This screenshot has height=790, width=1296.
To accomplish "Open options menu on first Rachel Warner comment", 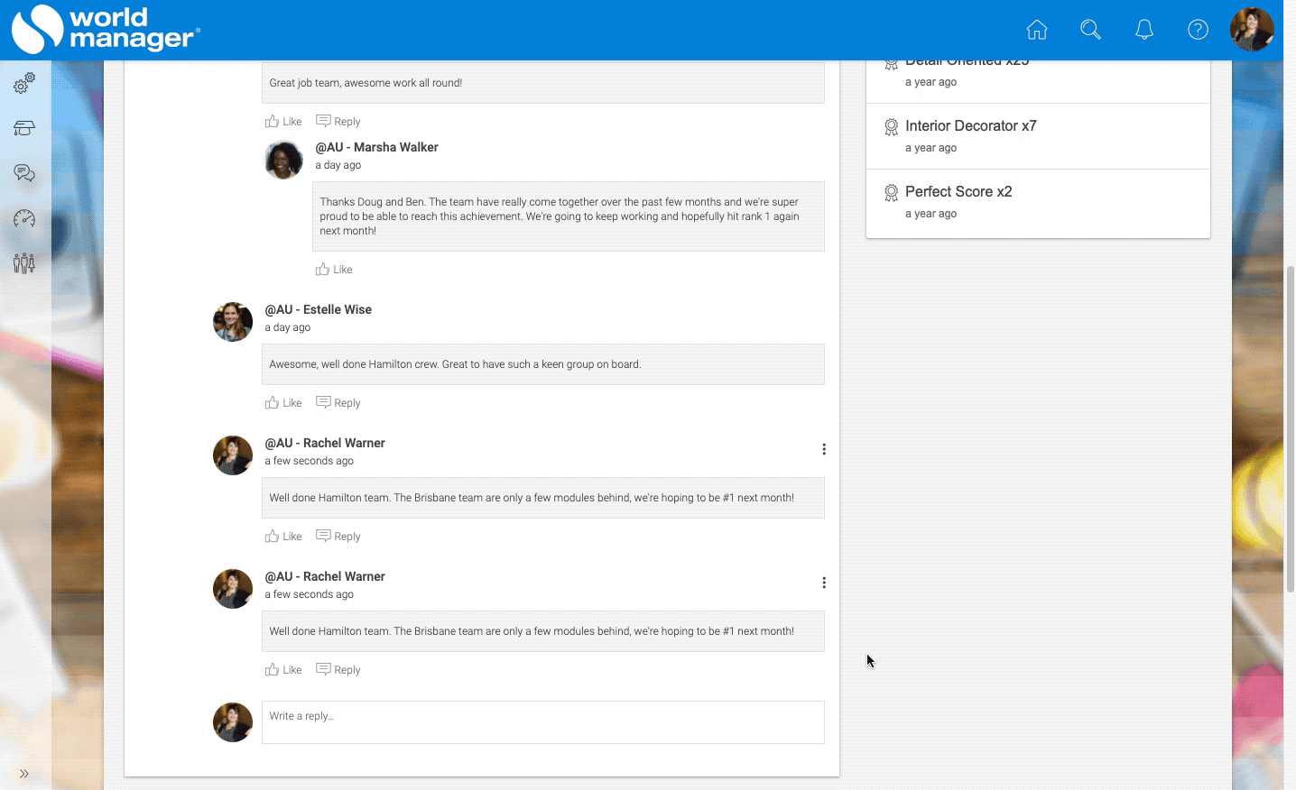I will pyautogui.click(x=824, y=449).
